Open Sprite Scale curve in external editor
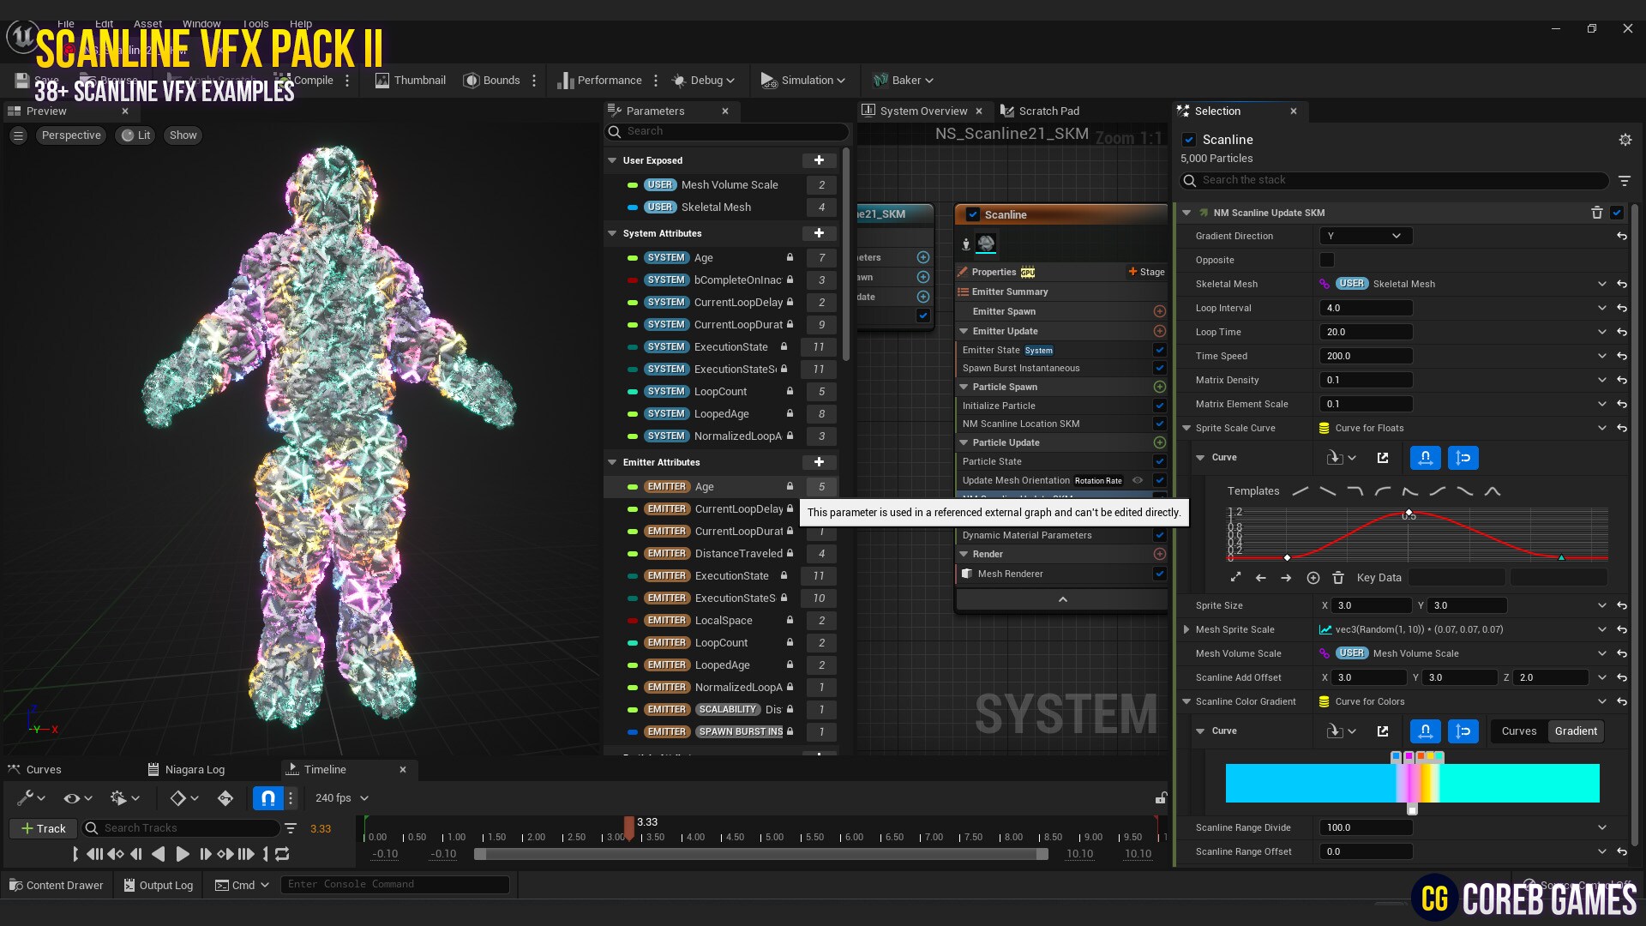 (1382, 458)
